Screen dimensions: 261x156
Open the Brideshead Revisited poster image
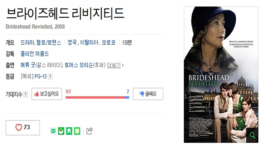click(x=221, y=75)
